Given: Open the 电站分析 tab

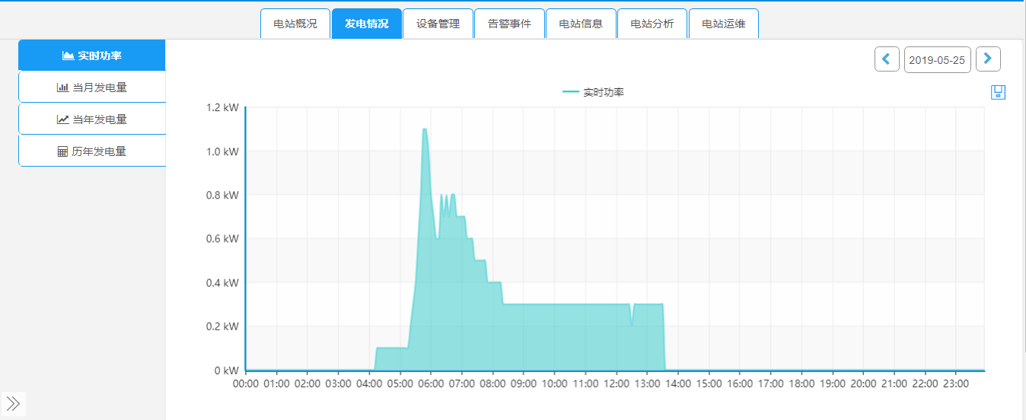Looking at the screenshot, I should [652, 24].
